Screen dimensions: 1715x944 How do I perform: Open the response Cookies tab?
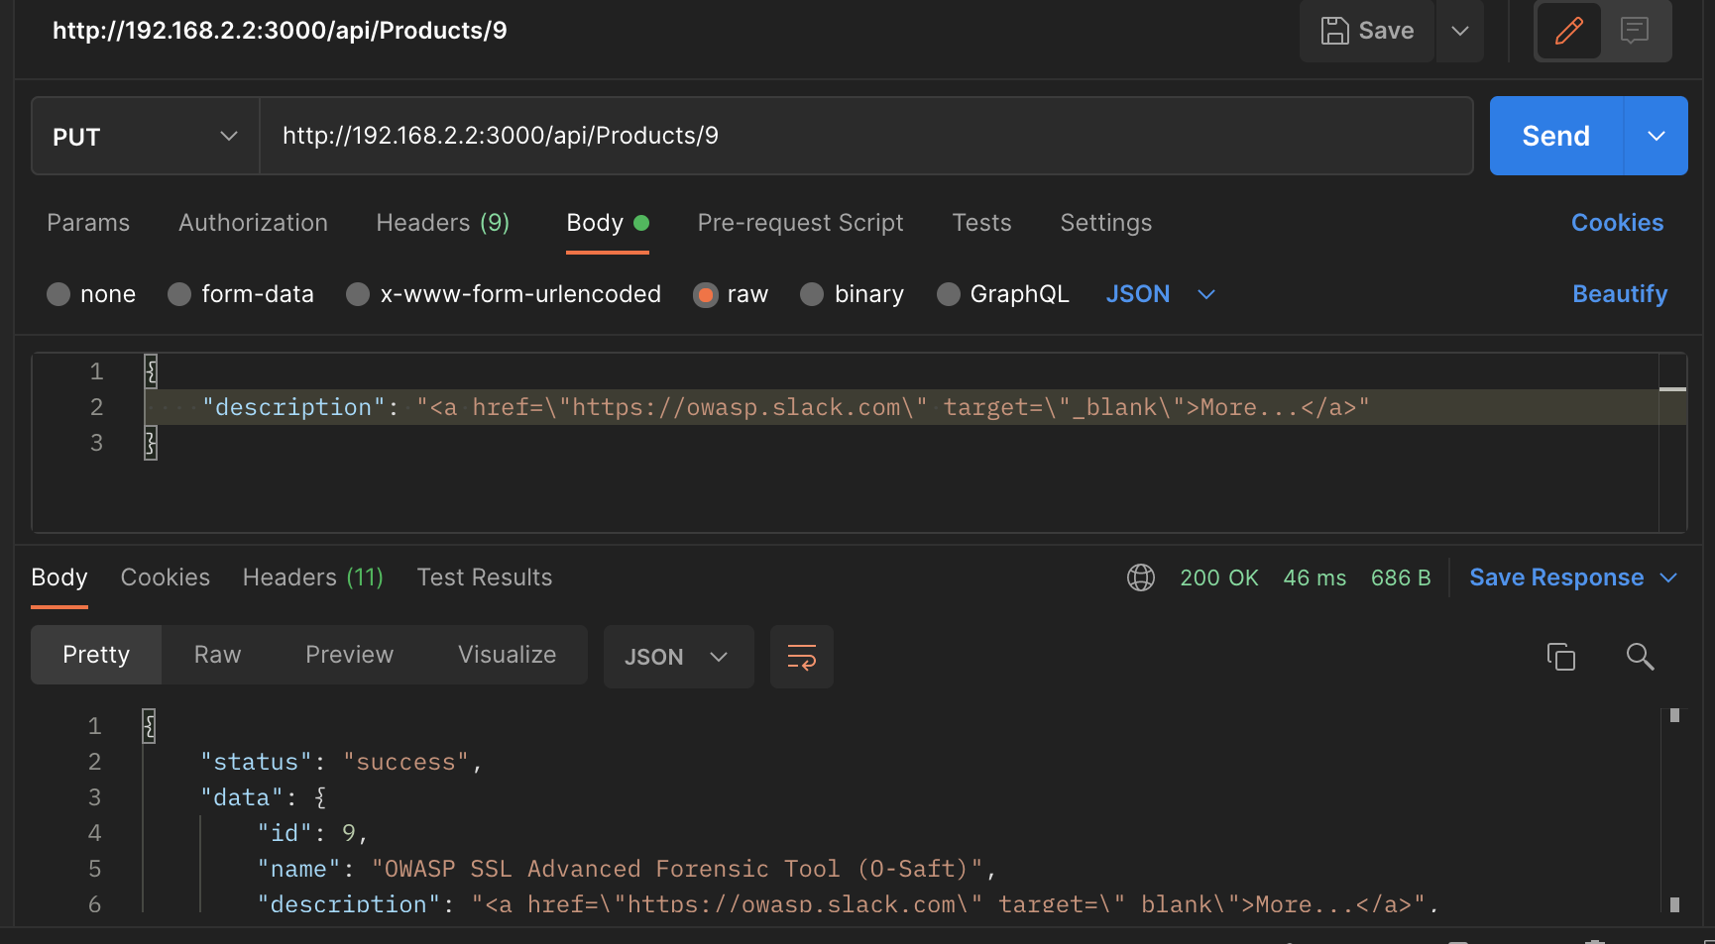pyautogui.click(x=166, y=577)
